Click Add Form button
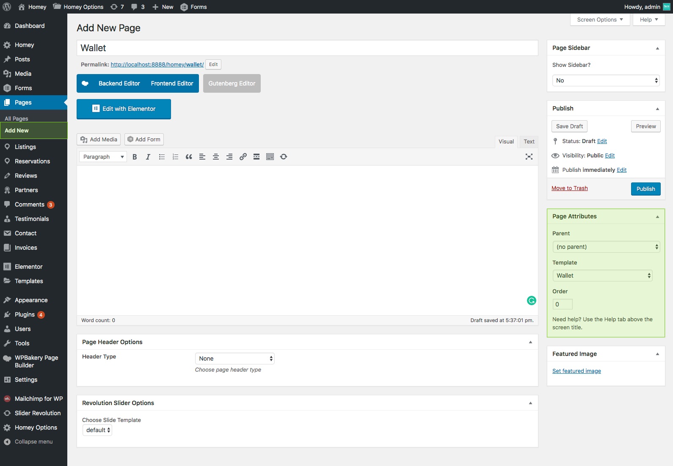The image size is (673, 466). tap(144, 139)
